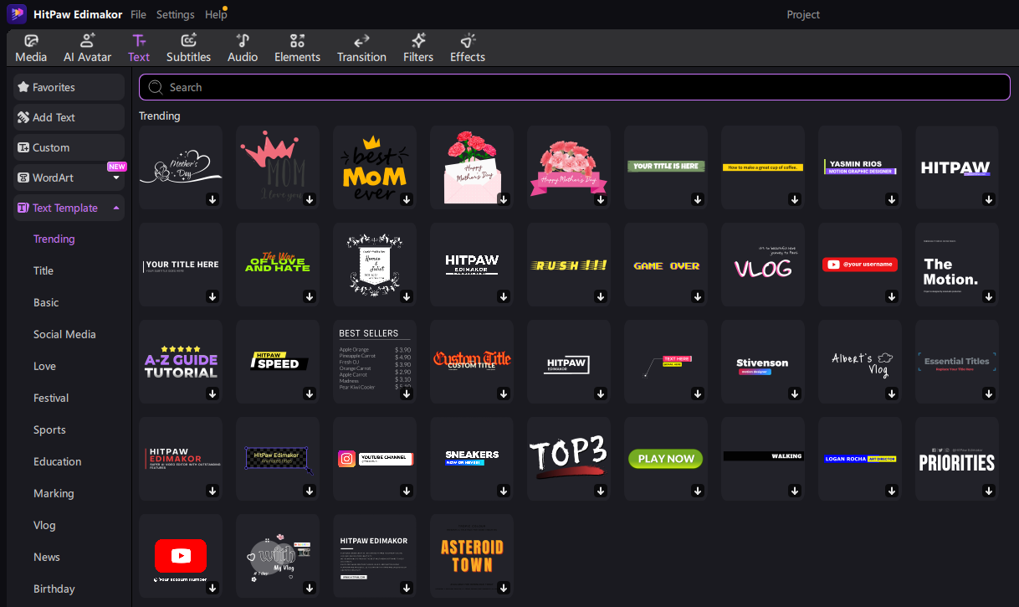Select the Basic category
The width and height of the screenshot is (1019, 607).
[46, 302]
